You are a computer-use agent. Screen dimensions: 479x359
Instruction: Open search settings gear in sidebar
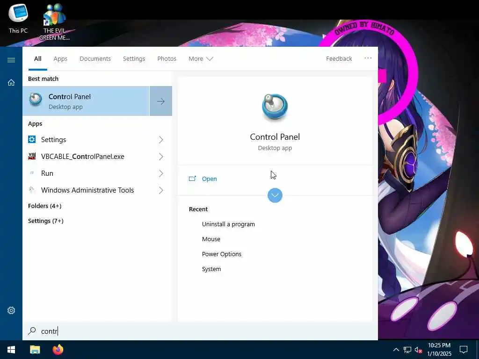(x=11, y=310)
